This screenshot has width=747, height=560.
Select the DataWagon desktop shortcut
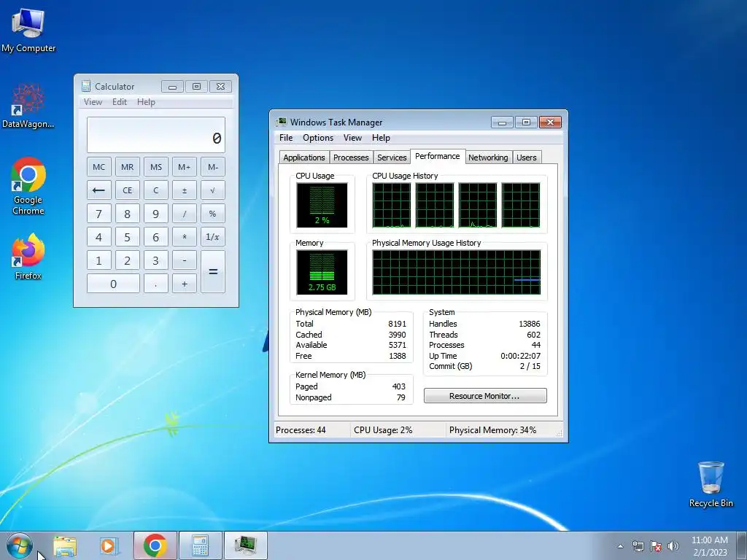(x=28, y=106)
